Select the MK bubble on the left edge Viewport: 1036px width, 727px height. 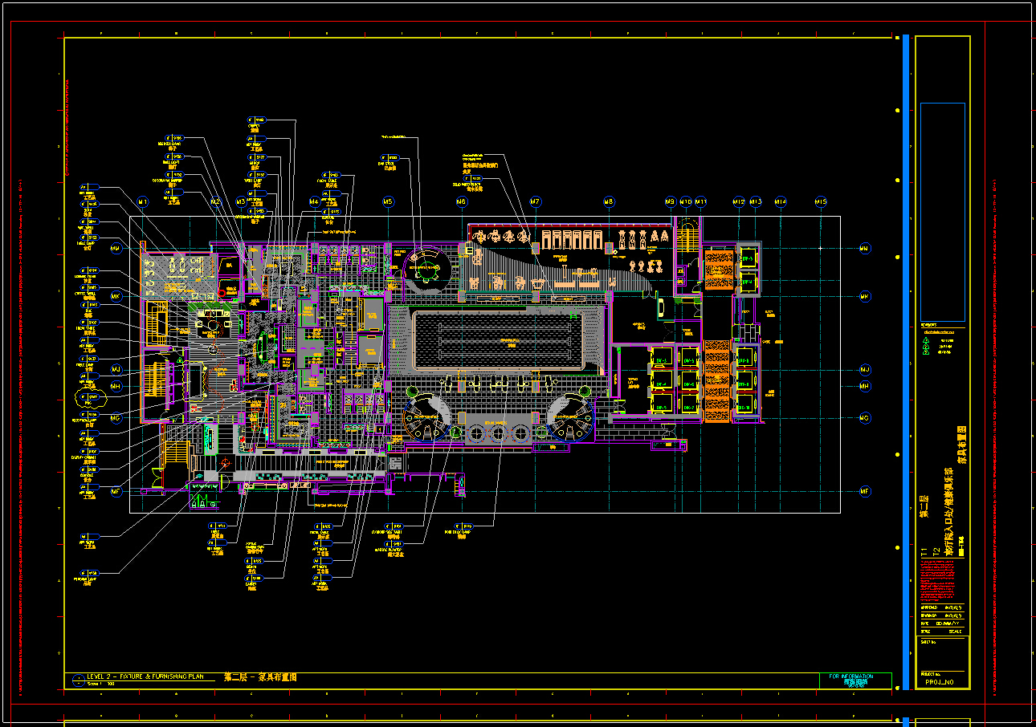116,296
